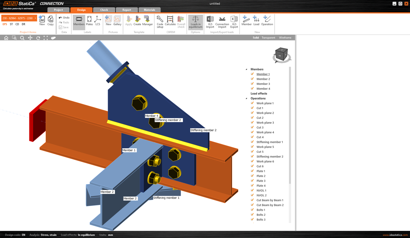Image resolution: width=410 pixels, height=238 pixels.
Task: Uncheck visibility of Stiffening member 1
Action: pos(251,142)
